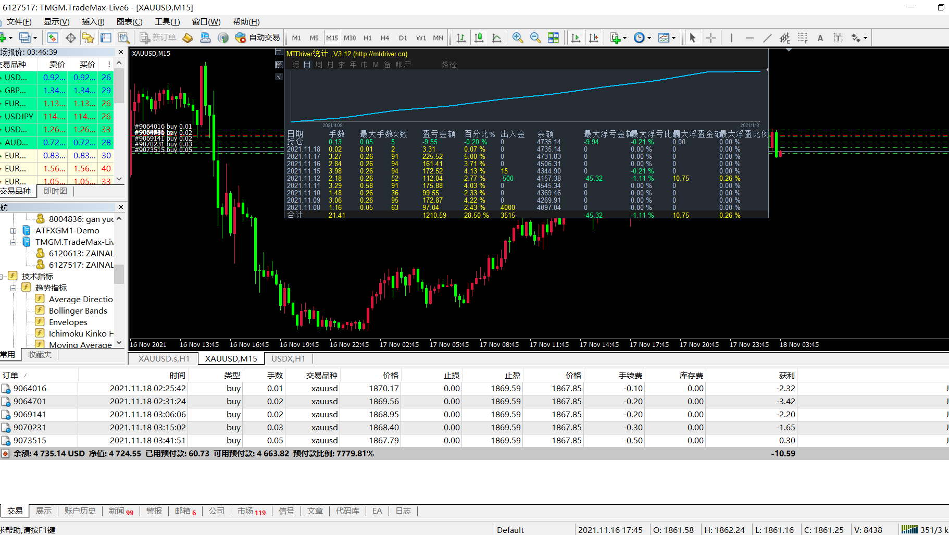The width and height of the screenshot is (949, 535).
Task: Toggle chart shift from right border
Action: 594,38
